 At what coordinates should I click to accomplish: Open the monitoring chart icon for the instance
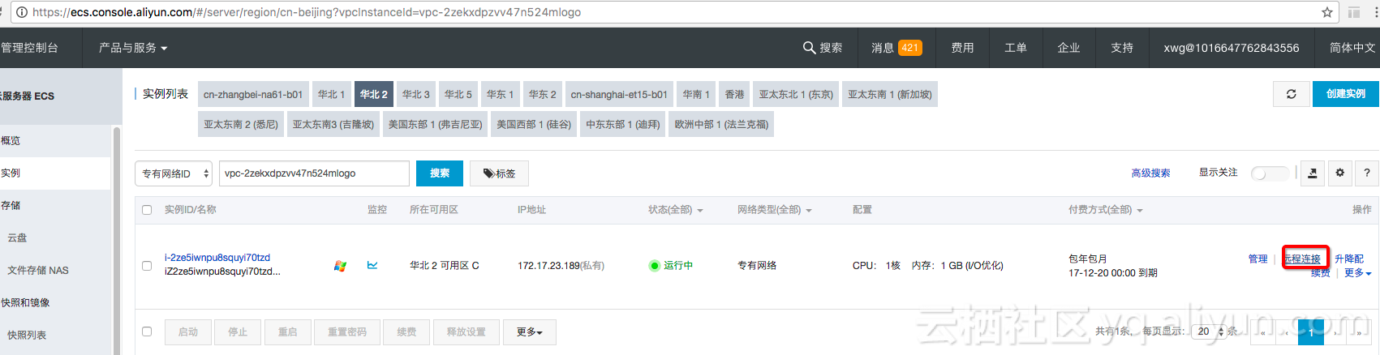click(x=372, y=265)
